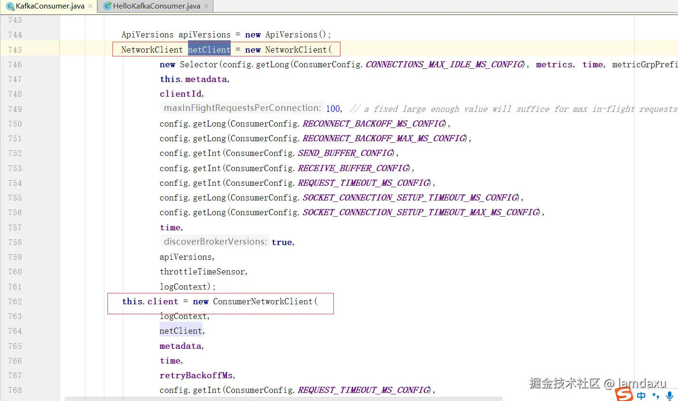This screenshot has width=678, height=401.
Task: Click apiVersions argument on line 759
Action: pos(186,257)
